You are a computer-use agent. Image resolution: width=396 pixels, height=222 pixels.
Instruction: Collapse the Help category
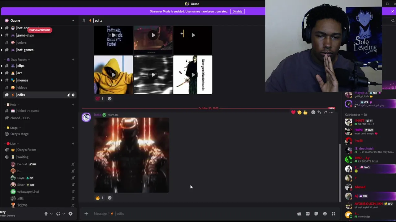point(13,105)
